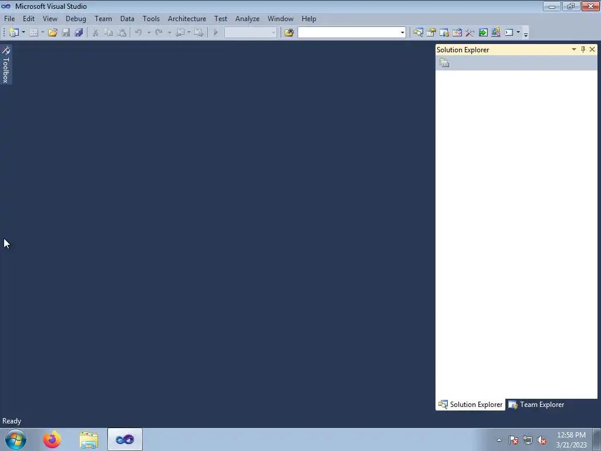
Task: Click the Windows Start button
Action: click(16, 439)
